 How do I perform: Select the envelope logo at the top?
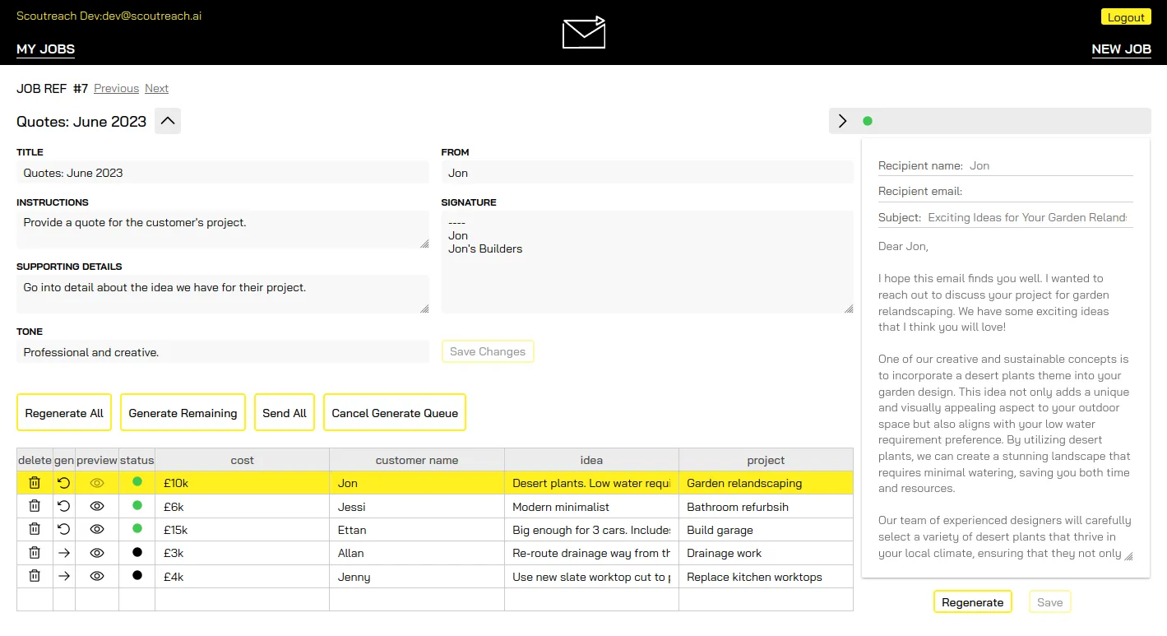(x=583, y=33)
